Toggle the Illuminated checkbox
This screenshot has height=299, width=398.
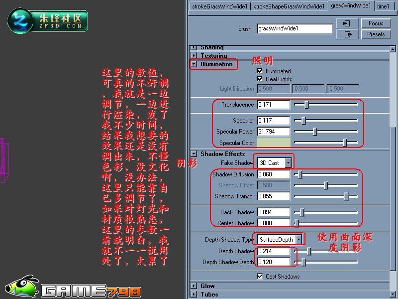tap(260, 71)
